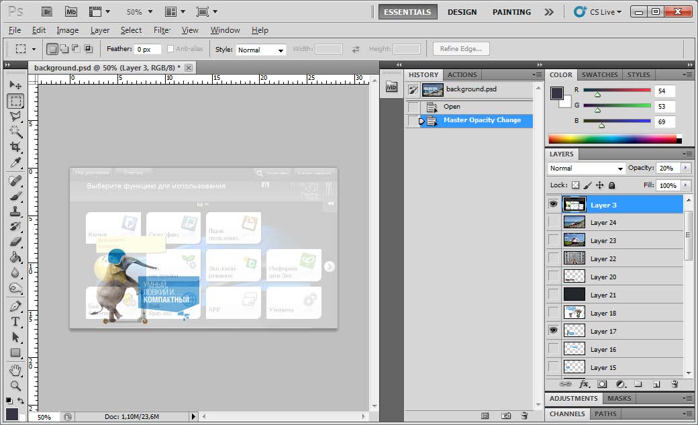Hide Layer 17 visibility eye
Viewport: 698px width, 425px height.
point(553,330)
